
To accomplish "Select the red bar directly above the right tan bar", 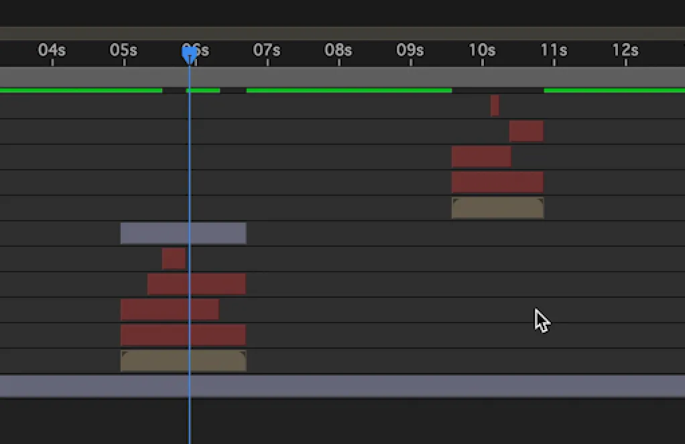I will click(x=497, y=182).
